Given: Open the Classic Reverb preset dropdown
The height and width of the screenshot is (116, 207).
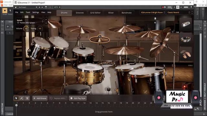Looking at the screenshot, I should (x=179, y=13).
